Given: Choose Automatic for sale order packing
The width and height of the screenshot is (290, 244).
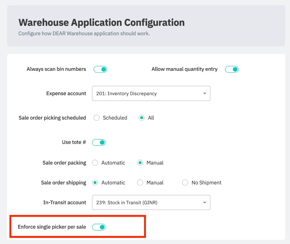Looking at the screenshot, I should pos(95,163).
